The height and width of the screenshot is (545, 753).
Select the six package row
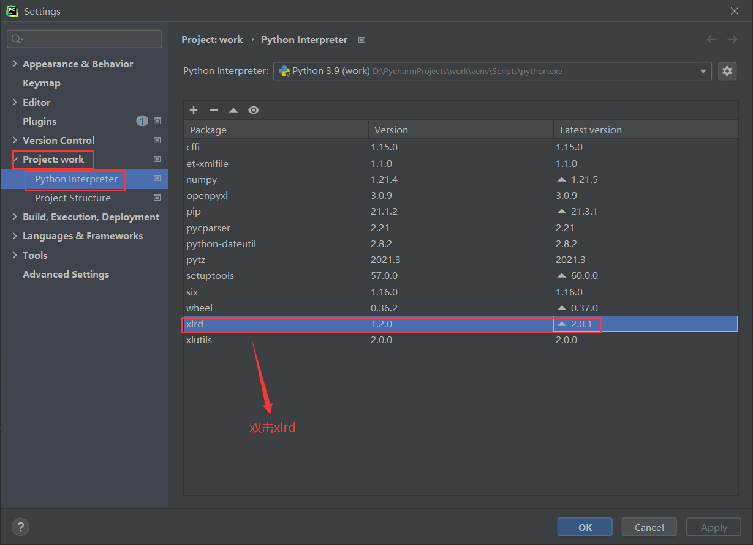[461, 292]
